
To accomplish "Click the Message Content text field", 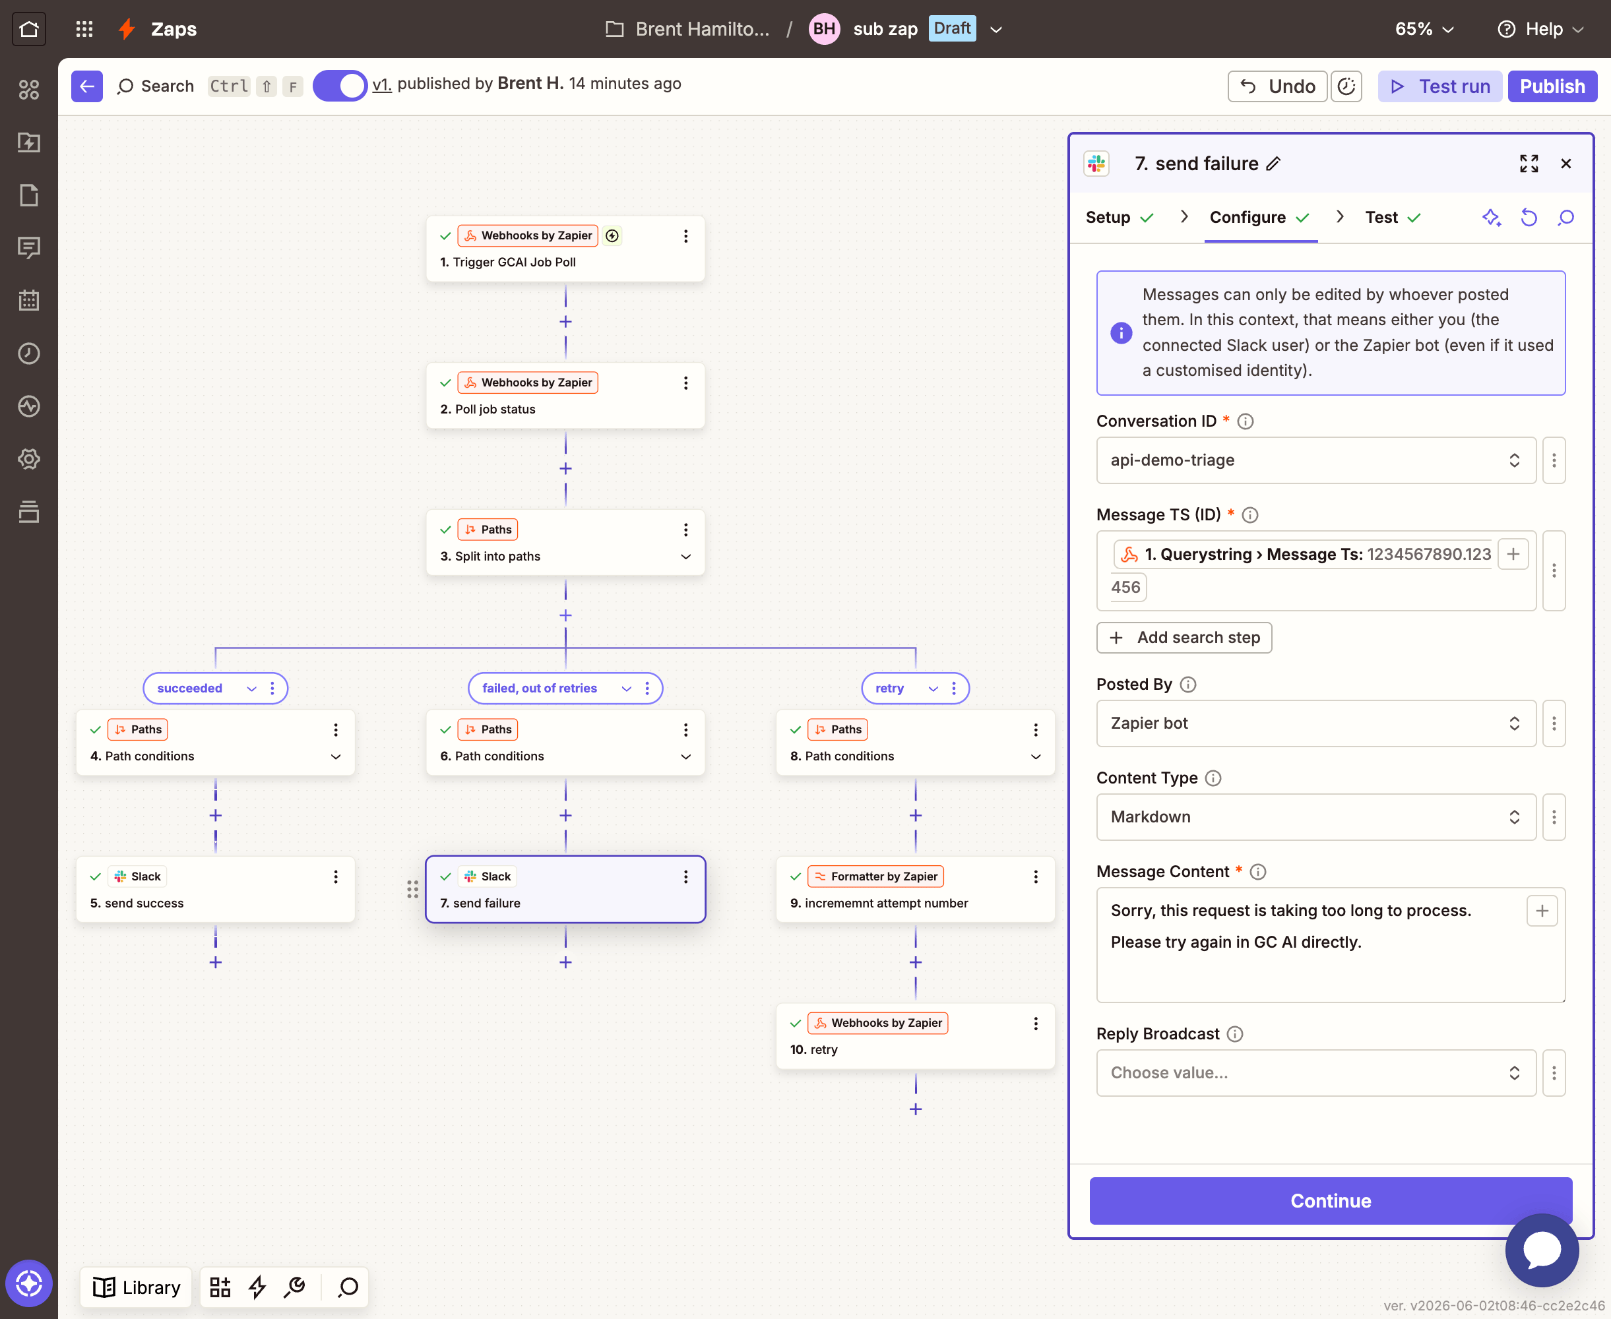I will tap(1331, 944).
